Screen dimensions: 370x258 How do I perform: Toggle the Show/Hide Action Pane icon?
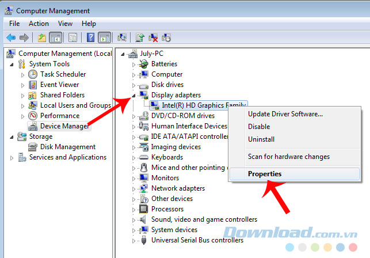click(105, 37)
